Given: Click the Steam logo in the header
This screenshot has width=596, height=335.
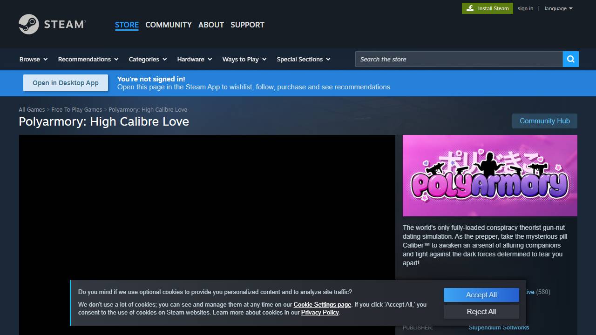Looking at the screenshot, I should point(52,24).
